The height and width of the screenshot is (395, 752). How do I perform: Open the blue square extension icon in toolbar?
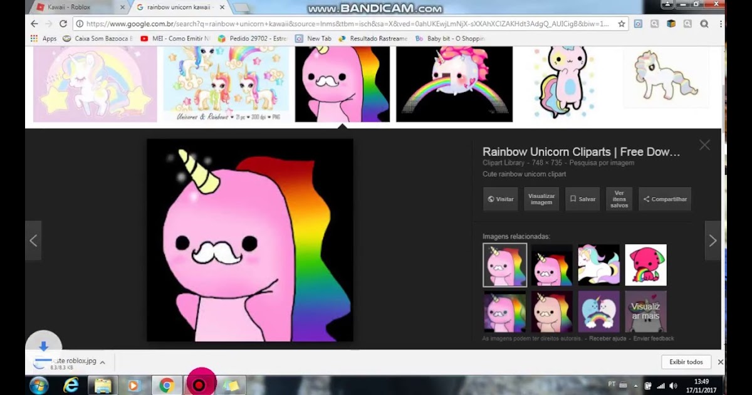pos(638,24)
